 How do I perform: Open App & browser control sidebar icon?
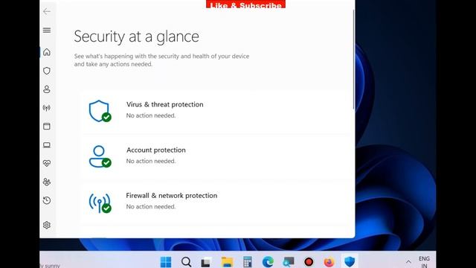(x=47, y=127)
